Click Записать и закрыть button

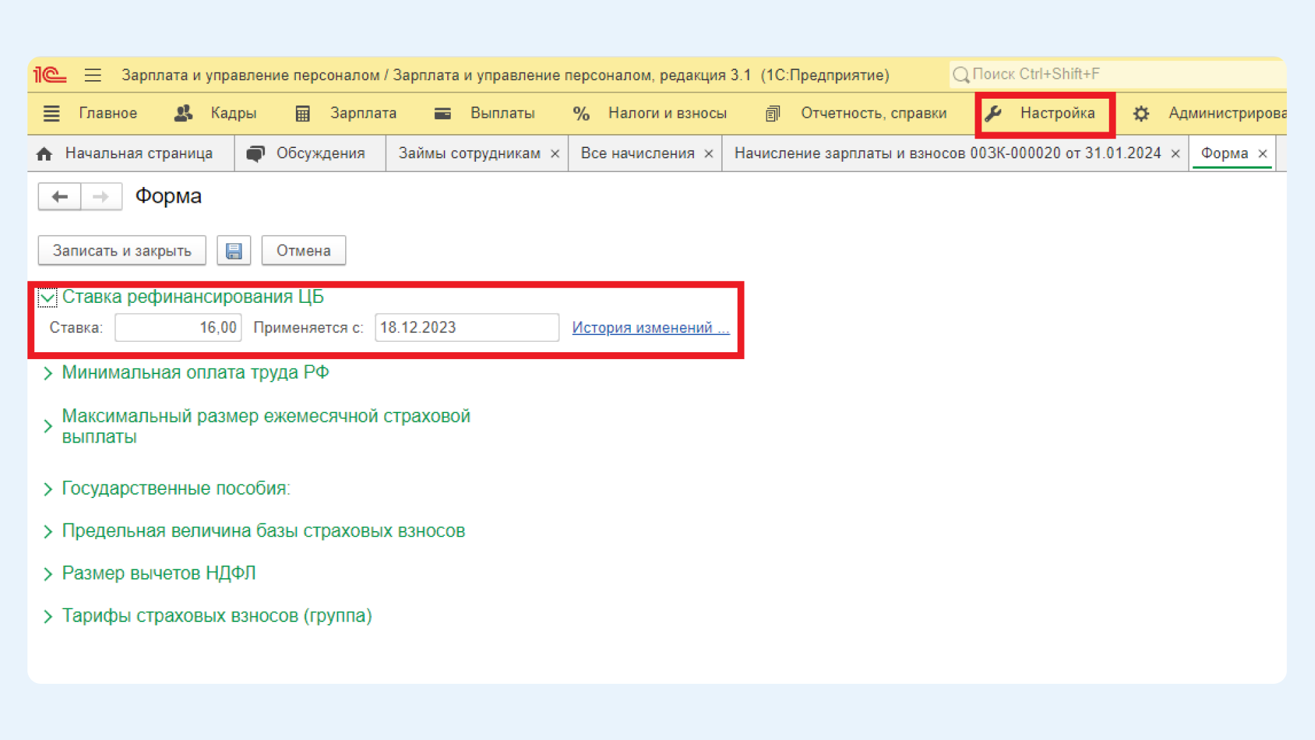click(122, 251)
